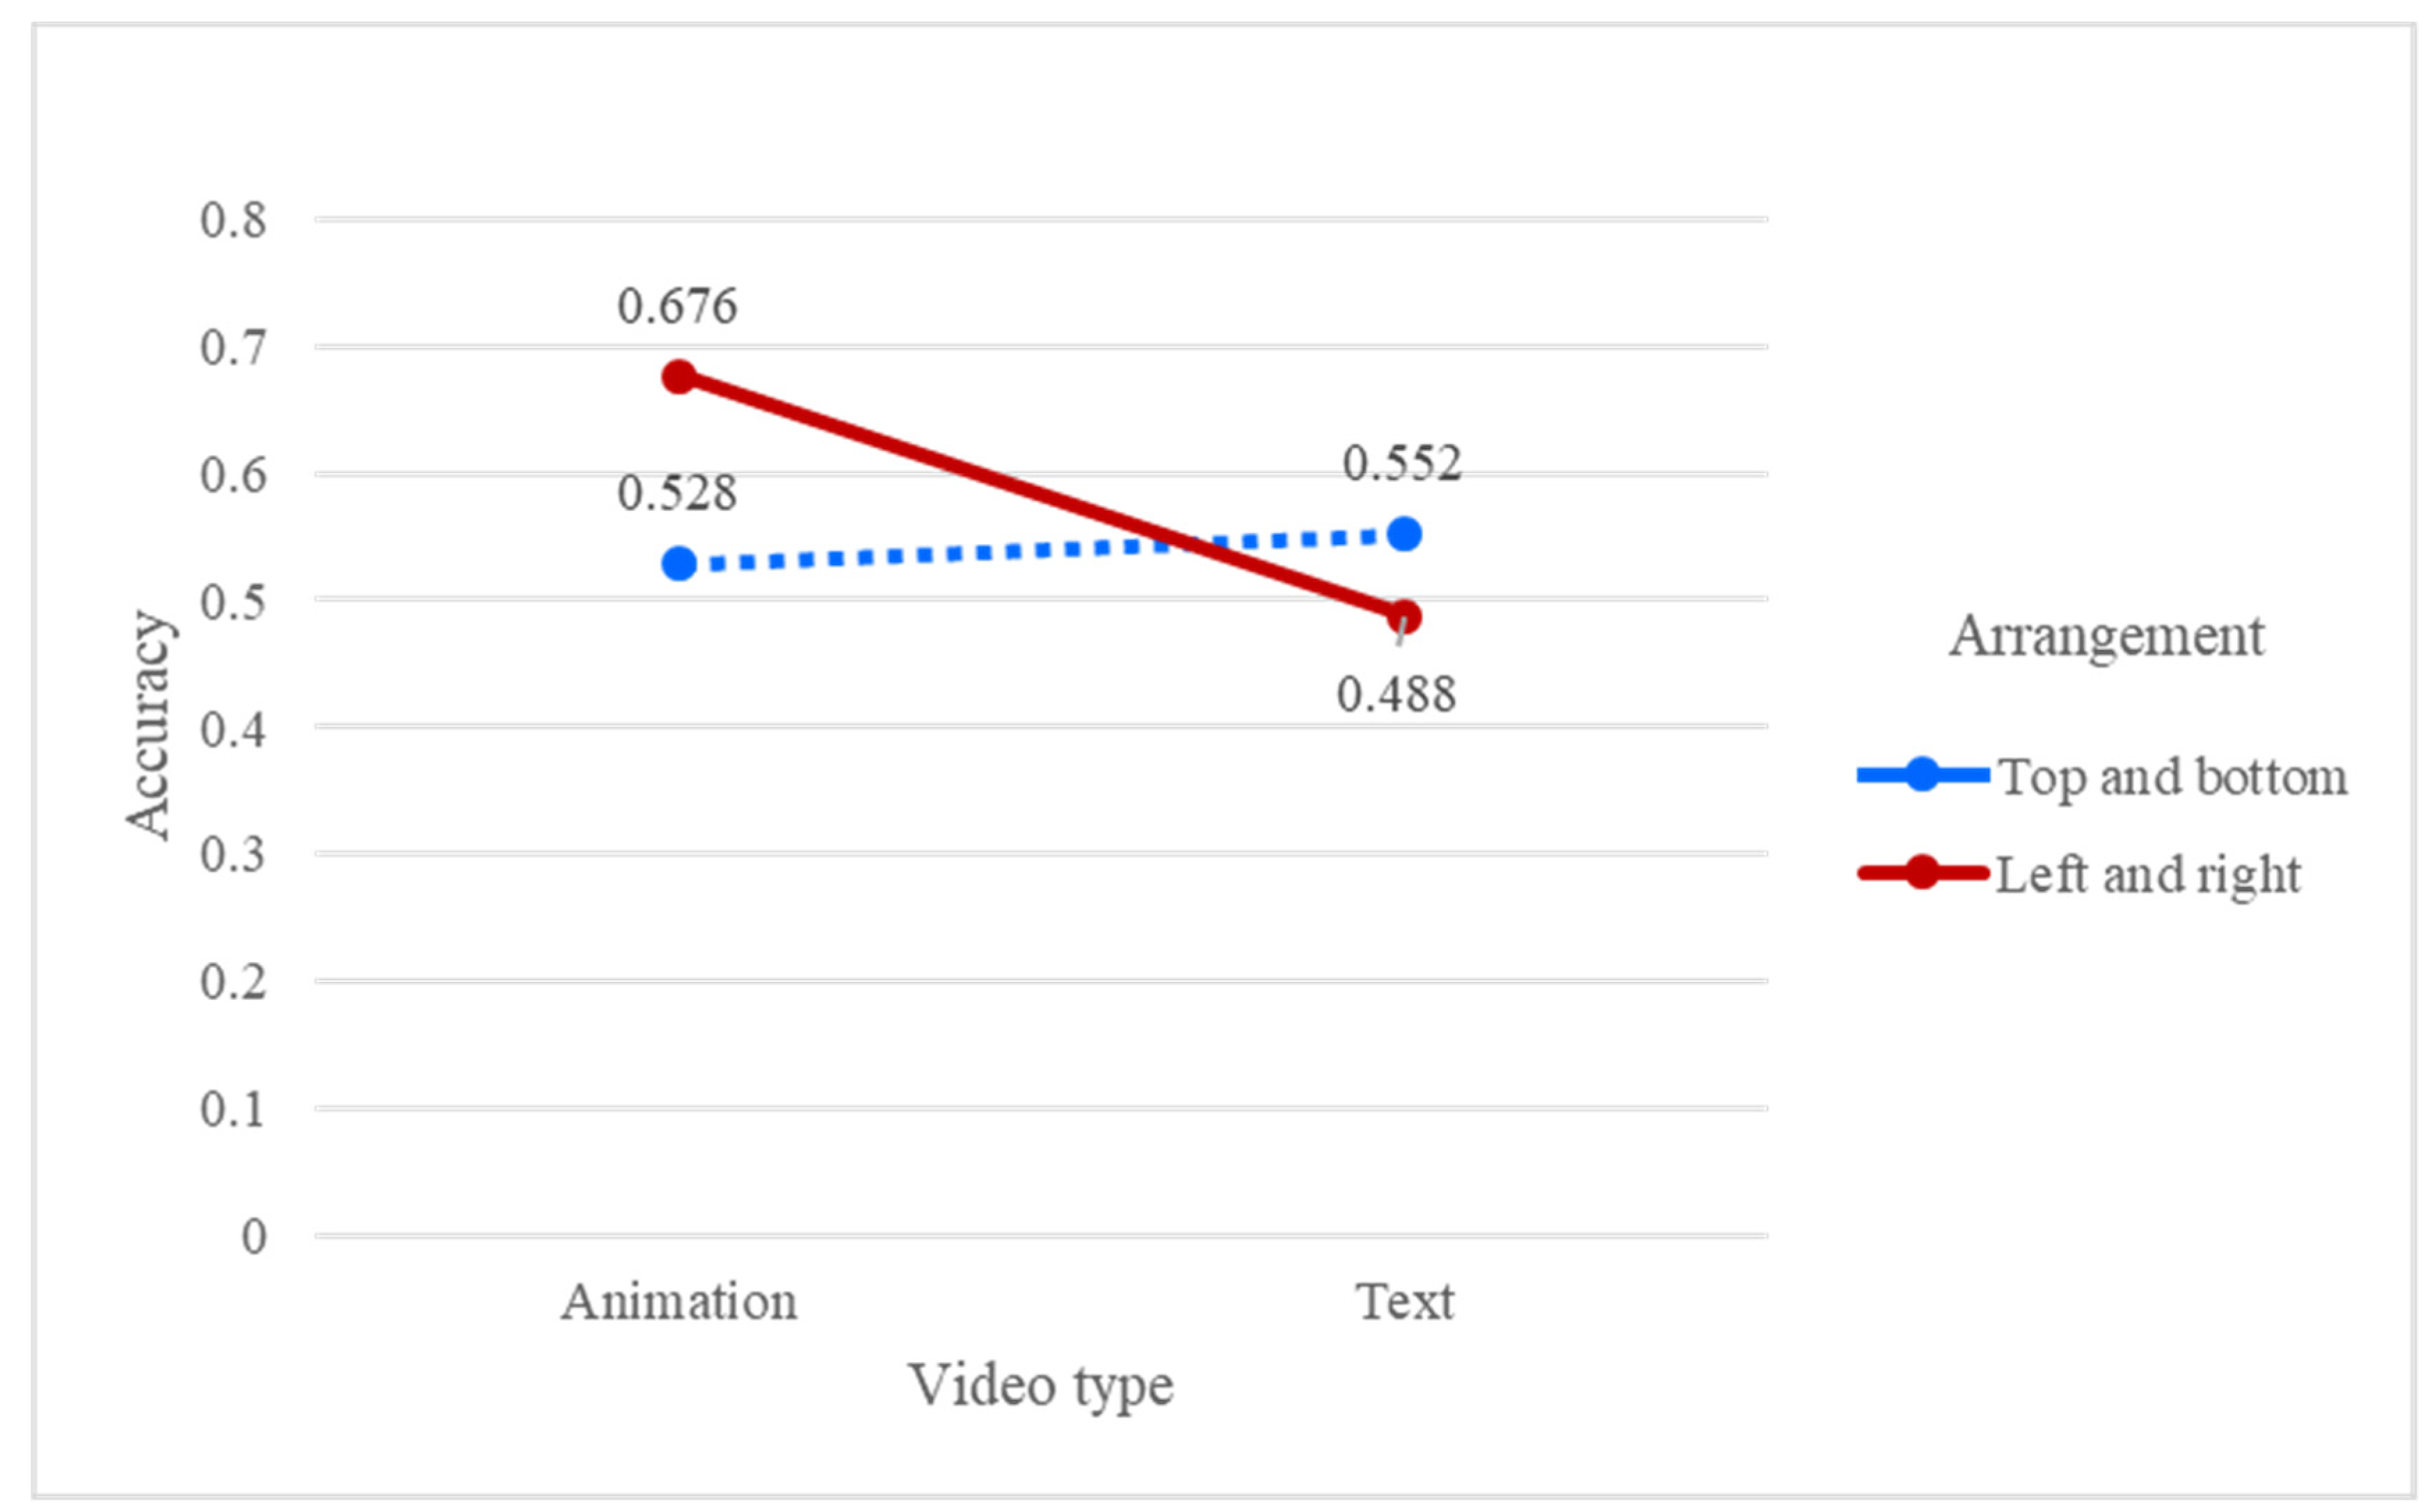Image resolution: width=2434 pixels, height=1512 pixels.
Task: Click the 0.8 y-axis tick label
Action: pos(233,220)
